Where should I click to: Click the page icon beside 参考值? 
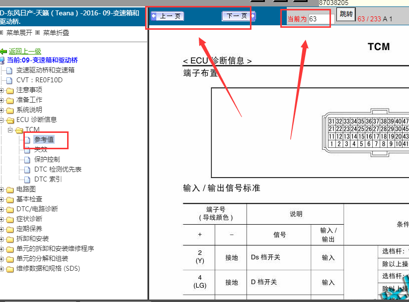27,140
